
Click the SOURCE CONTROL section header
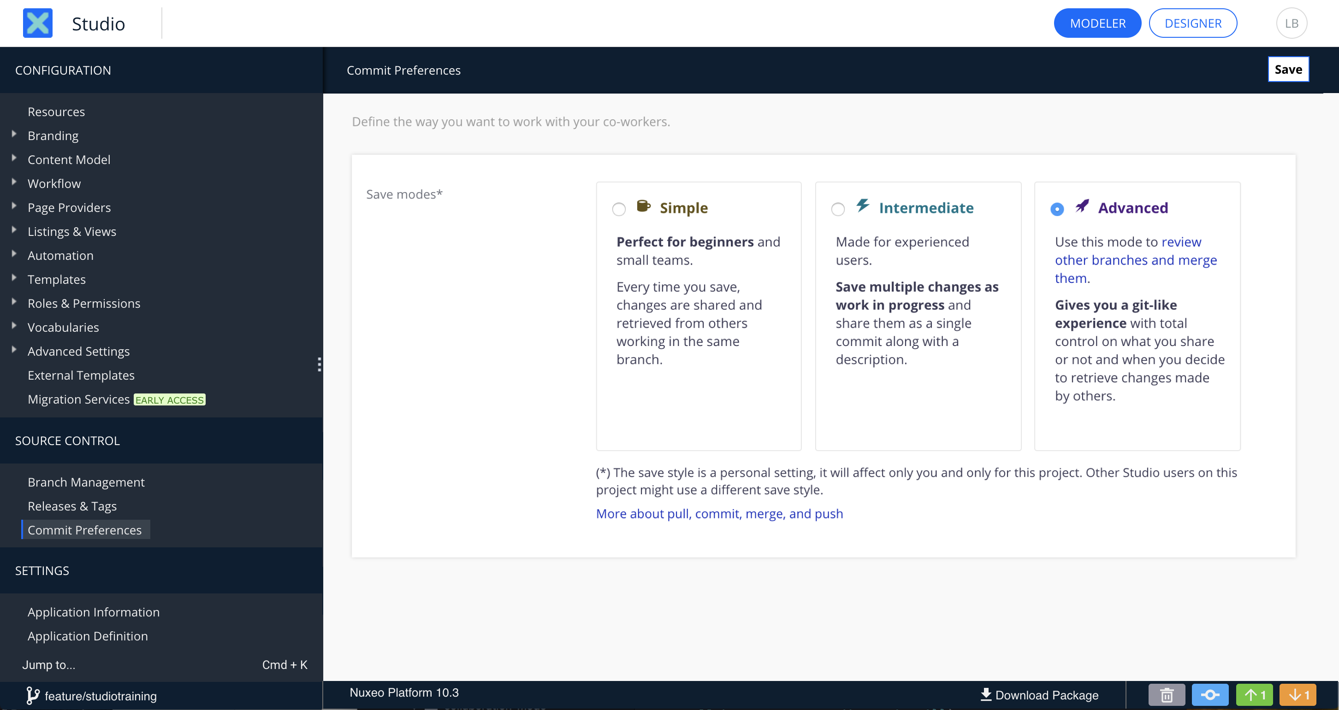click(68, 440)
